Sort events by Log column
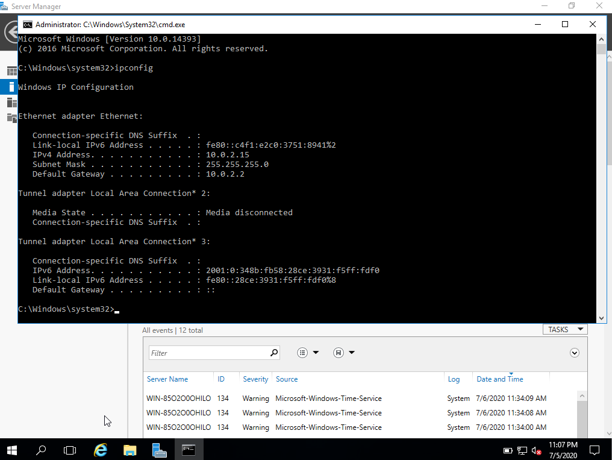Image resolution: width=612 pixels, height=460 pixels. [454, 379]
